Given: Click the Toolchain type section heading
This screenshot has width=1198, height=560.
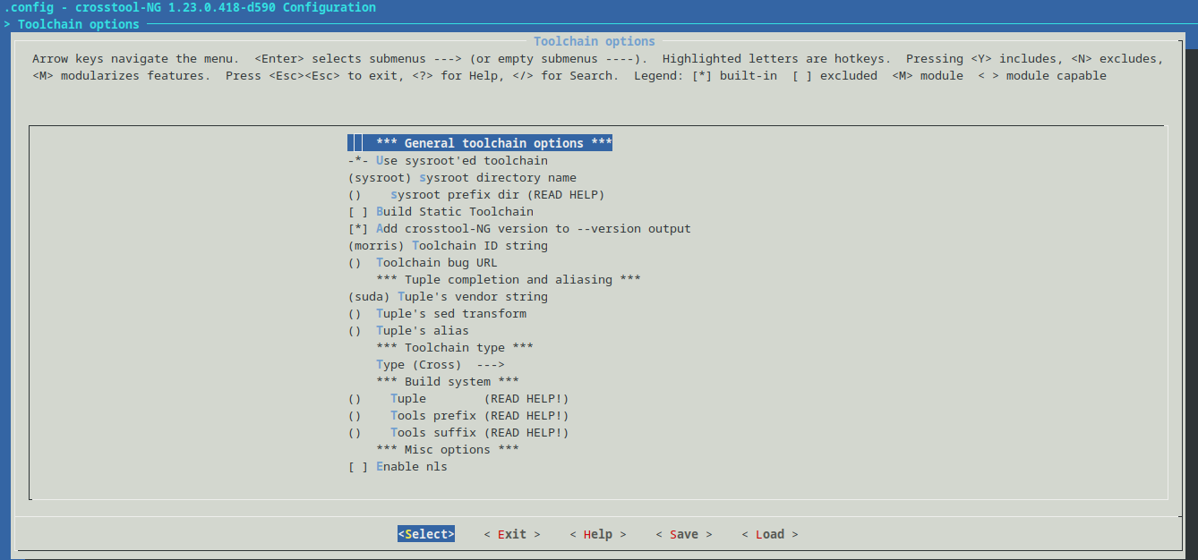Looking at the screenshot, I should click(455, 347).
